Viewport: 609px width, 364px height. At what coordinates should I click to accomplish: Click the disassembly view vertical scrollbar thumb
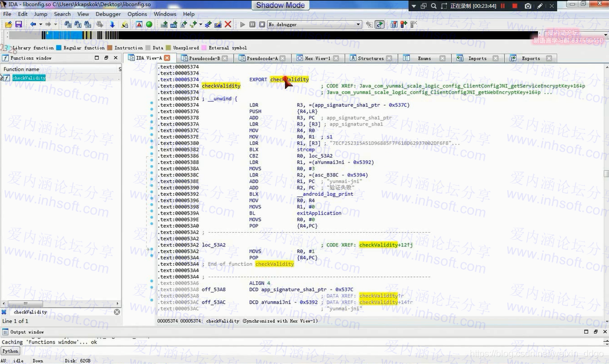pyautogui.click(x=606, y=173)
